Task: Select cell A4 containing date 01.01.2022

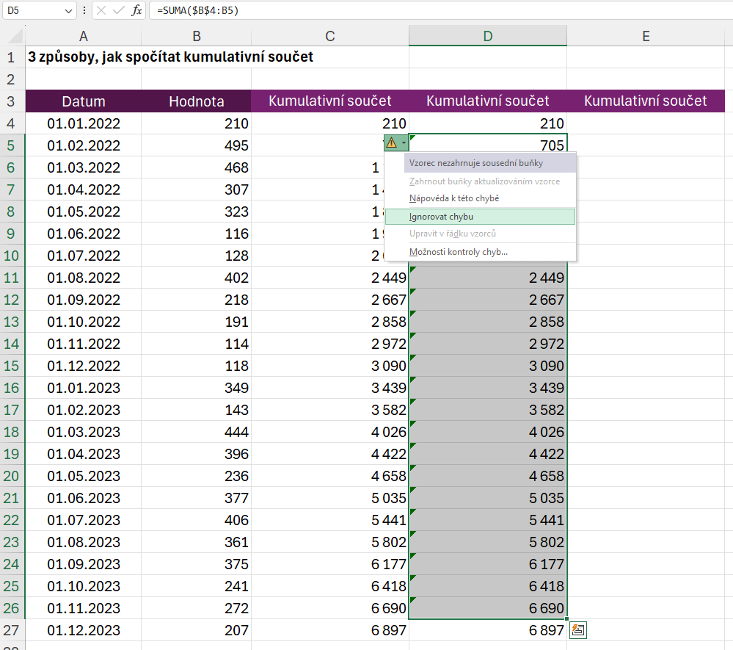Action: point(84,123)
